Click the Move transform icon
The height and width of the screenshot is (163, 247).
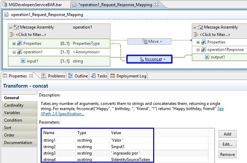pos(145,41)
